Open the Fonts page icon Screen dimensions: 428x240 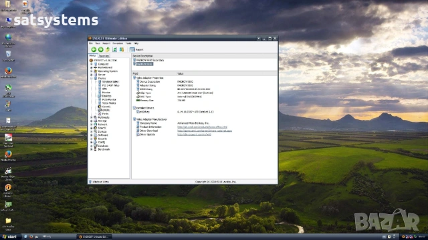(x=100, y=114)
